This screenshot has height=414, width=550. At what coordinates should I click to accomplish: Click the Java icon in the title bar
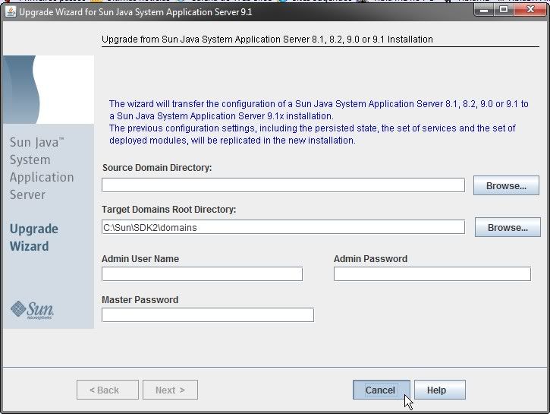(11, 12)
